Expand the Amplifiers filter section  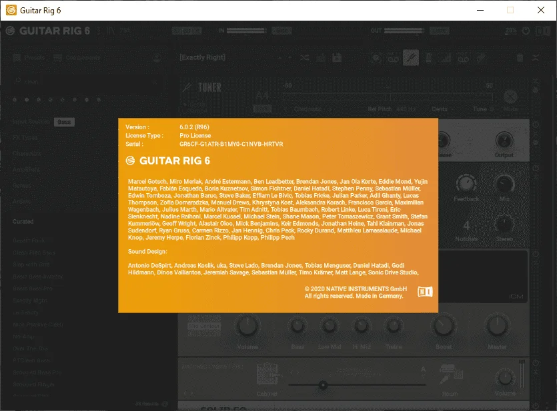tap(26, 169)
